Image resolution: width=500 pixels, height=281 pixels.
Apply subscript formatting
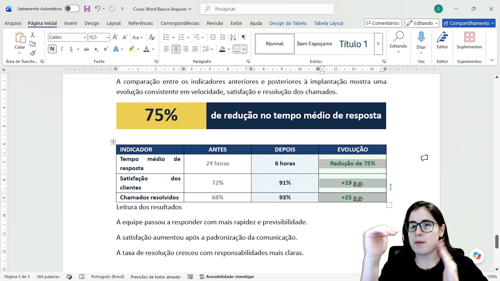(x=96, y=49)
